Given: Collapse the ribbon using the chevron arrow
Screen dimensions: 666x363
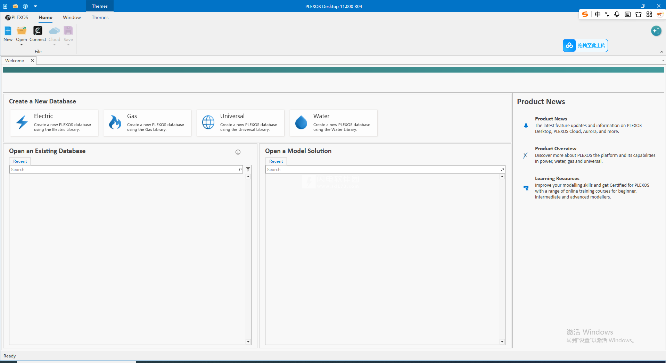Looking at the screenshot, I should click(x=661, y=52).
